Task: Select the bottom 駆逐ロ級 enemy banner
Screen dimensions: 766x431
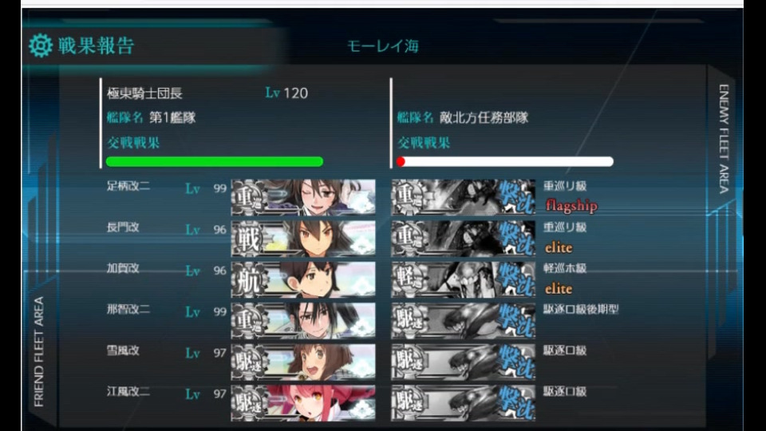Action: coord(463,403)
